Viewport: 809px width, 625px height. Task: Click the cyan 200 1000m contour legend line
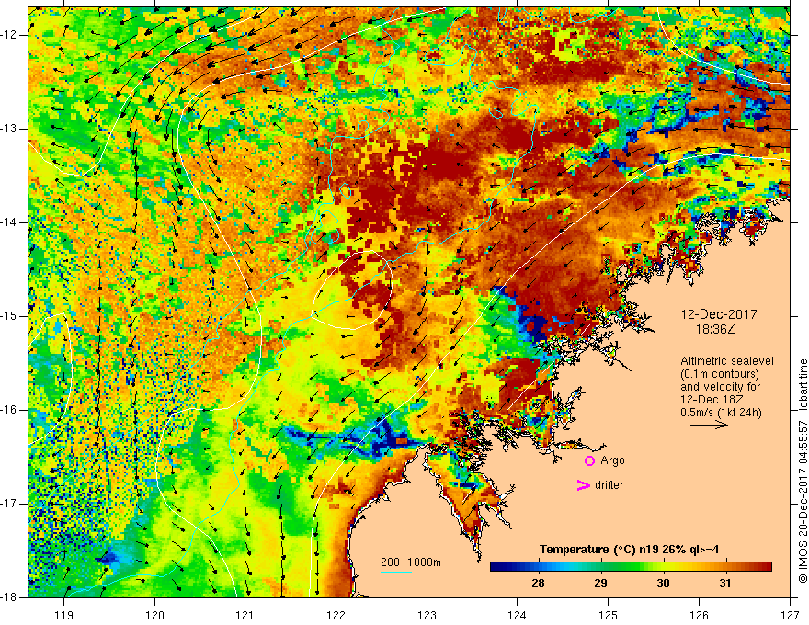point(396,572)
